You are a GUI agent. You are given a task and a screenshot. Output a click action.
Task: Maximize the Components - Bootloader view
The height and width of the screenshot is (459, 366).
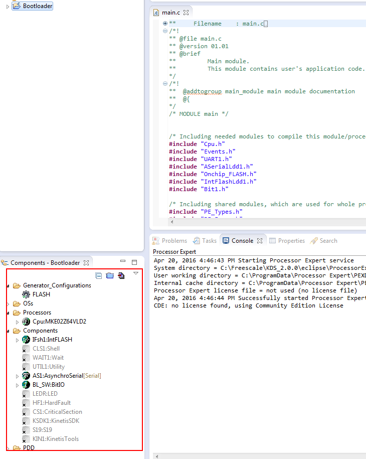click(134, 262)
